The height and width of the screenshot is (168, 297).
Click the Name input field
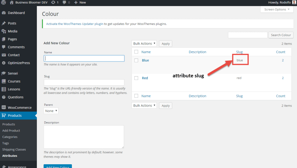click(x=84, y=58)
